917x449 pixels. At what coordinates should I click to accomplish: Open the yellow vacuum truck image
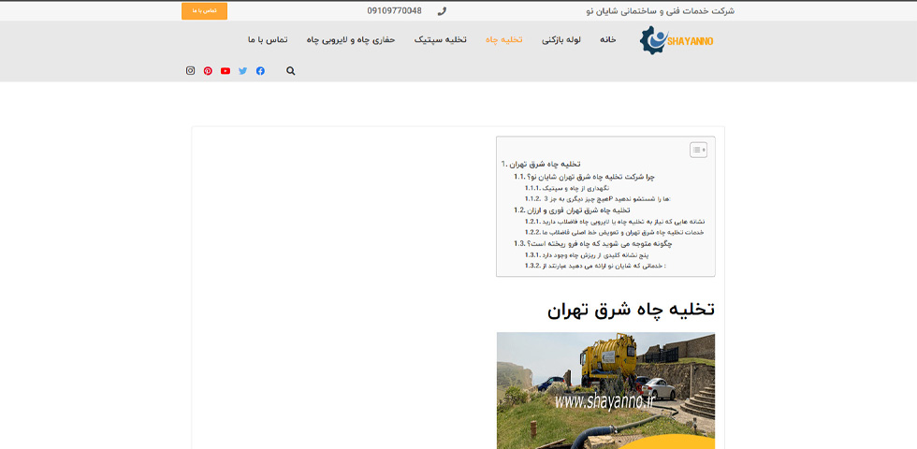click(606, 391)
